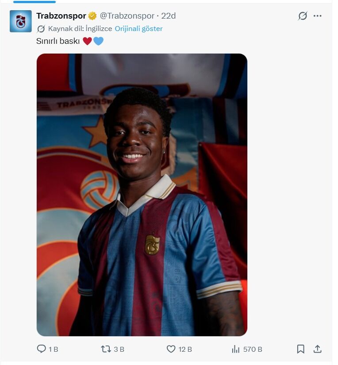Open the Trabzonspor profile avatar
This screenshot has width=338, height=365.
[x=21, y=21]
